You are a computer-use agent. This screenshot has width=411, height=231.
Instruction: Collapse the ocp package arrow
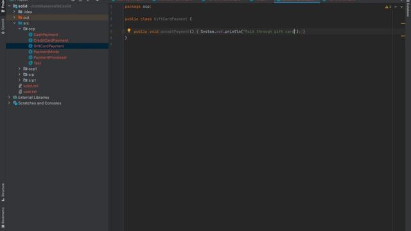pos(20,29)
